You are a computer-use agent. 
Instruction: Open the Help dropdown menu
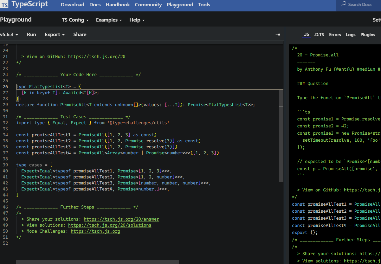point(137,20)
